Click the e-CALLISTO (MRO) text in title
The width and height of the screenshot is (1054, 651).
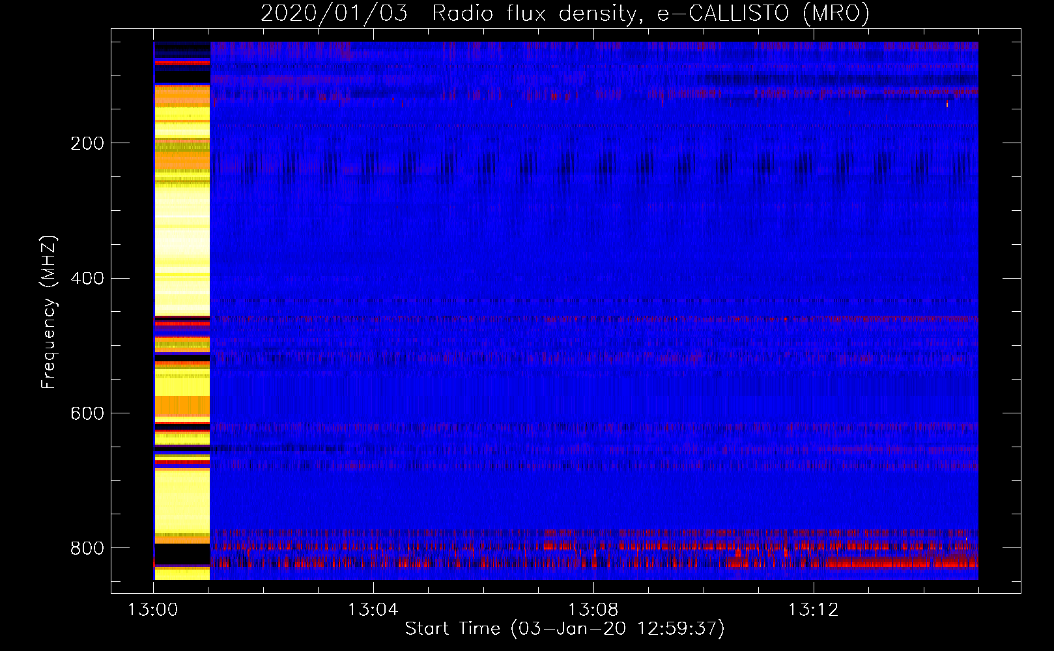763,13
